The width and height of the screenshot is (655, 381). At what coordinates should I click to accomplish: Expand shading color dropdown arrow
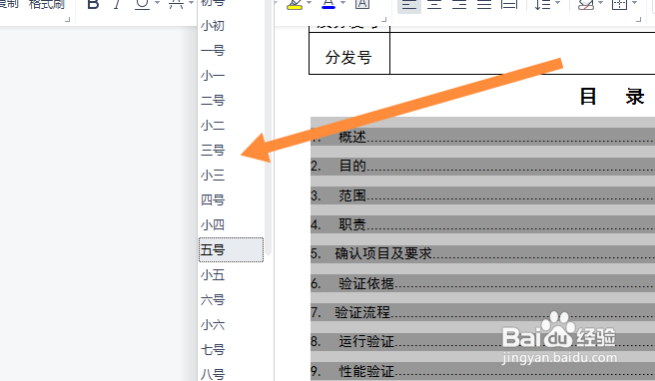pyautogui.click(x=601, y=3)
